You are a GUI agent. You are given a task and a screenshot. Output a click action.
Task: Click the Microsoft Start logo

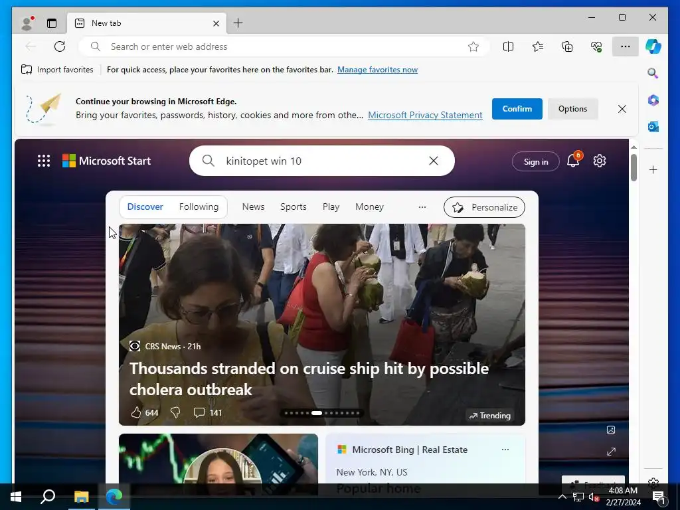107,161
